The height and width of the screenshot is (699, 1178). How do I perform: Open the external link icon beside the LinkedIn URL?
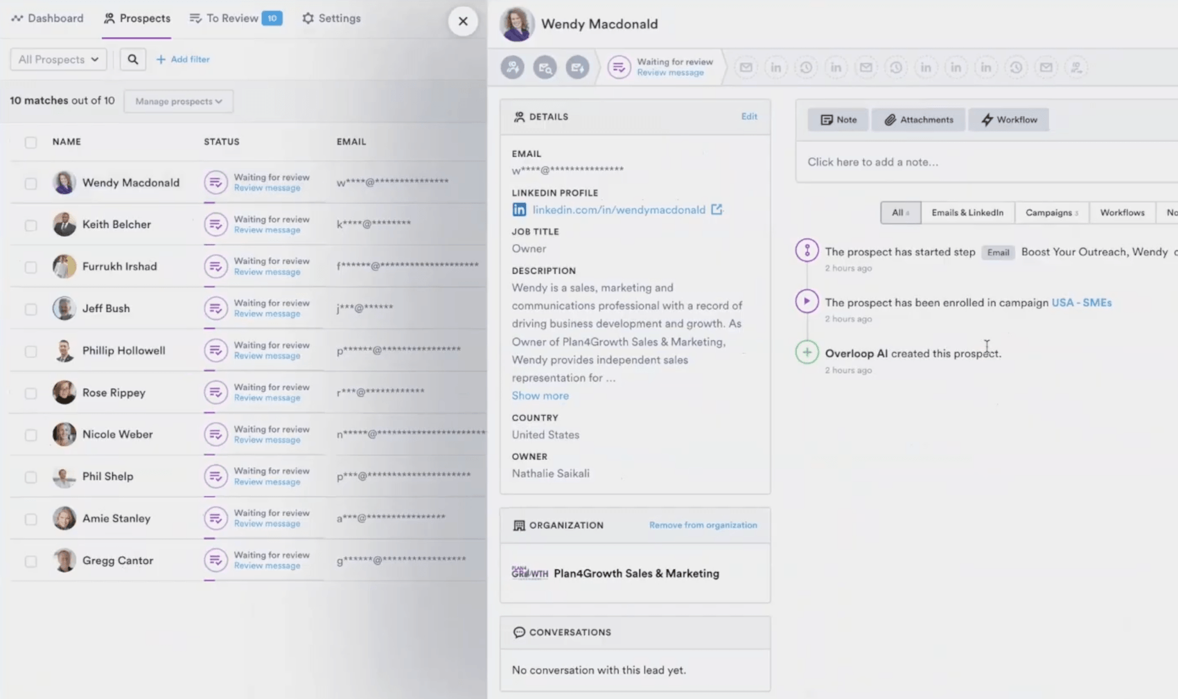(717, 209)
